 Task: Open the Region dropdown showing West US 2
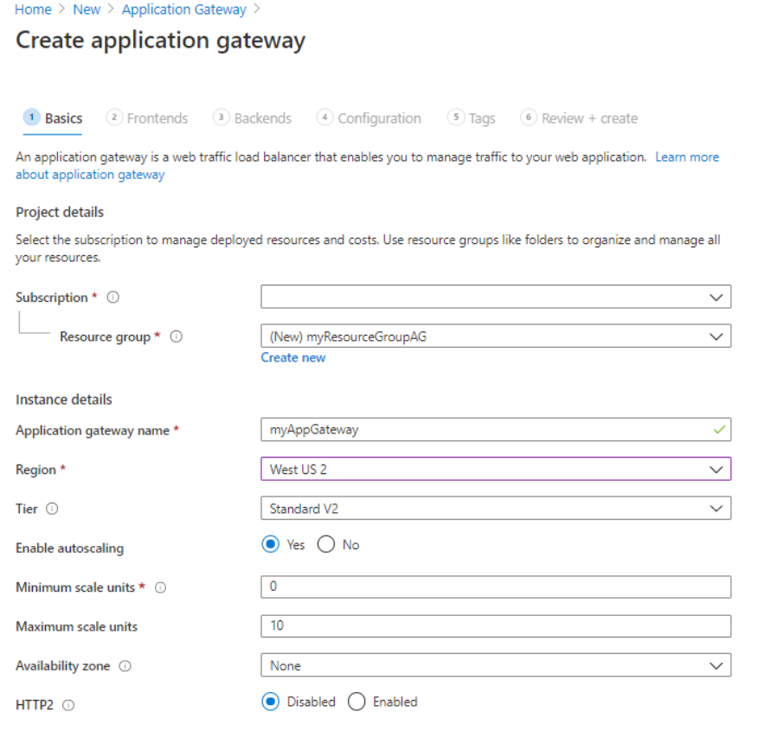496,469
